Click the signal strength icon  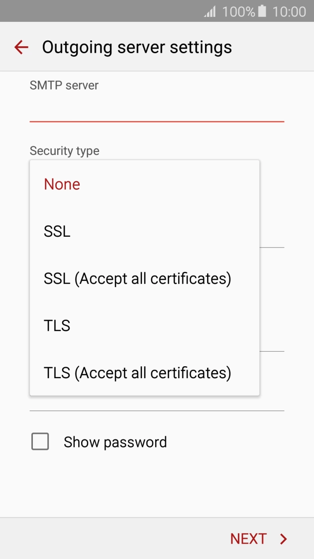[x=209, y=11]
